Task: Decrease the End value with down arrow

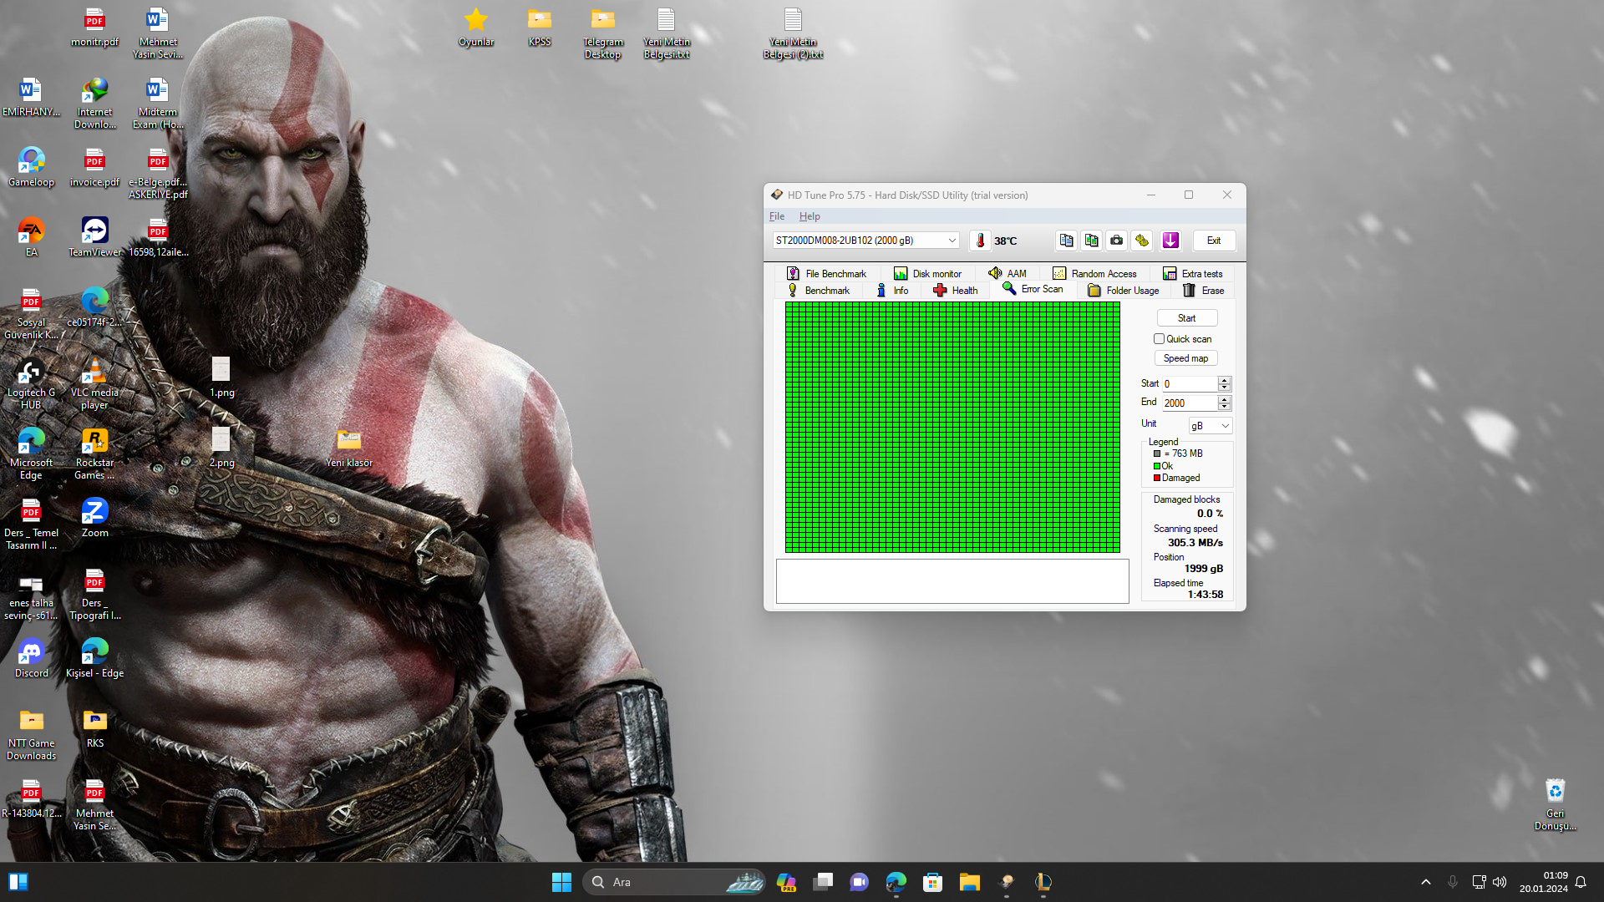Action: point(1224,407)
